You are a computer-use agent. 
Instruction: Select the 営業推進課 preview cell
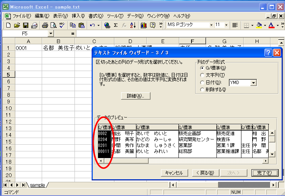coord(228,151)
